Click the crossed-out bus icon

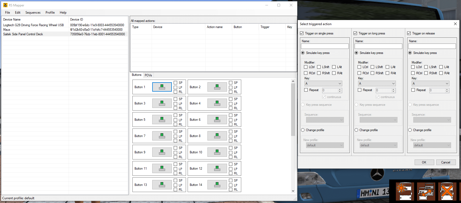(x=447, y=191)
